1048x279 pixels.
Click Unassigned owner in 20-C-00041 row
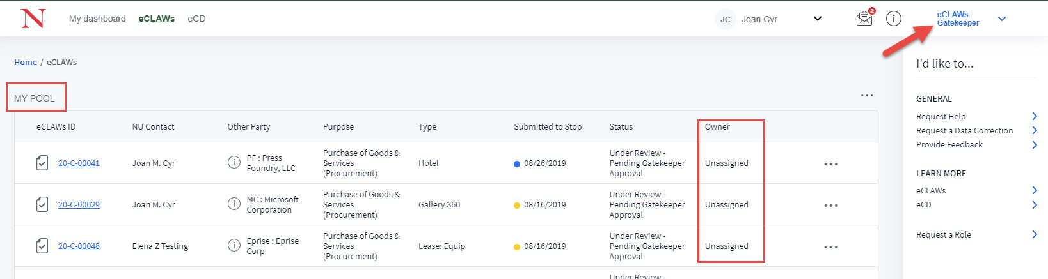point(726,163)
